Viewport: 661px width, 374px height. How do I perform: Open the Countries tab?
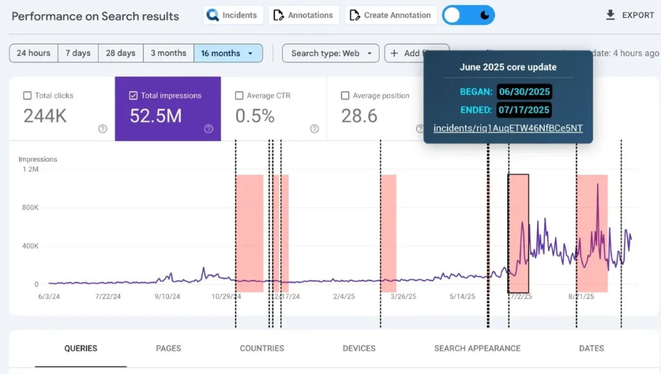(x=261, y=348)
